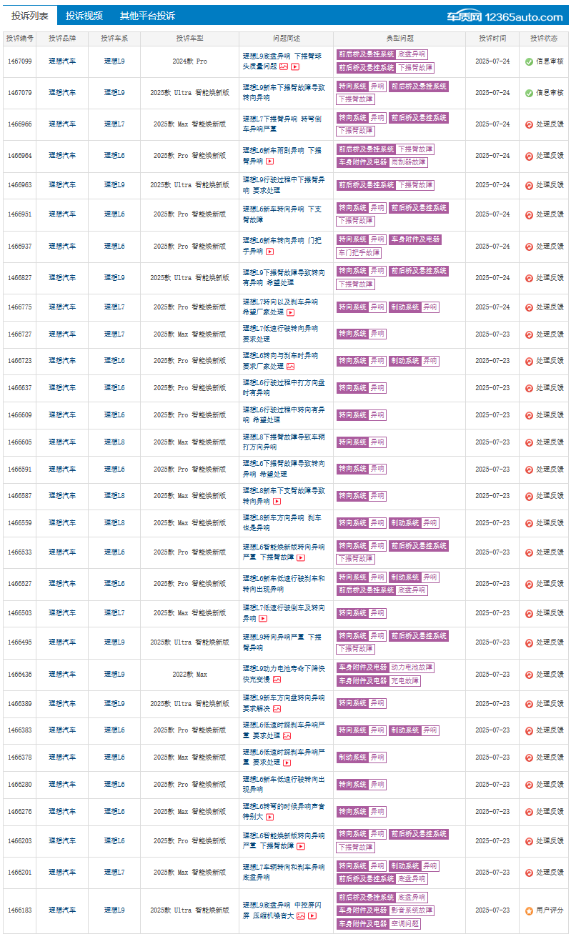
Task: Click typical-problem tag in row 1466378
Action: coord(362,757)
